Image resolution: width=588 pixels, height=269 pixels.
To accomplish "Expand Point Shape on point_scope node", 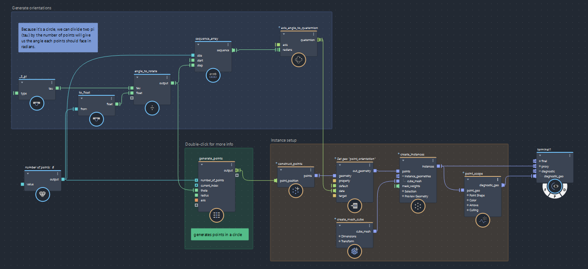I will pyautogui.click(x=475, y=195).
